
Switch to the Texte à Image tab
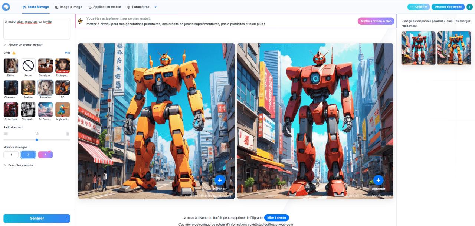pyautogui.click(x=36, y=7)
